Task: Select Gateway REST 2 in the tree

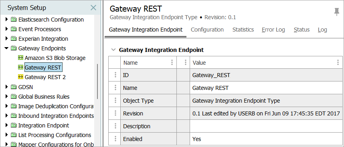Action: point(45,77)
